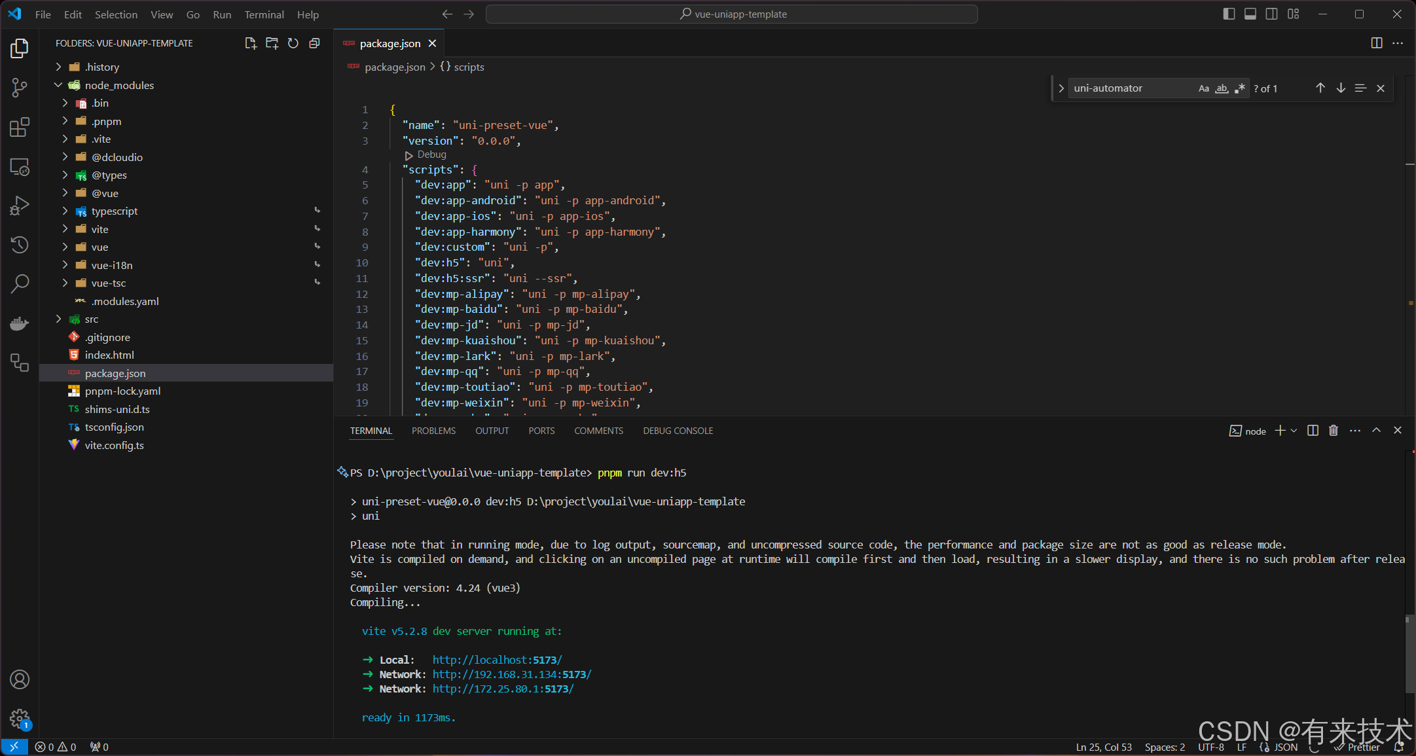Screen dimensions: 1416x756
Task: Open vite.config.ts in the file tree
Action: click(114, 445)
